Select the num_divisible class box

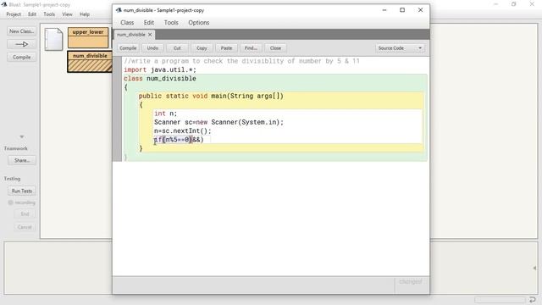[x=90, y=62]
